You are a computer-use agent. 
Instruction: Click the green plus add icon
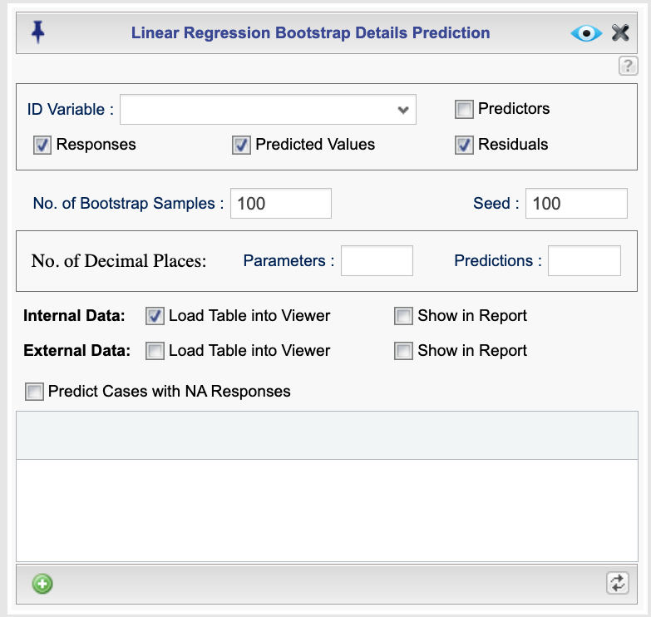pyautogui.click(x=42, y=584)
